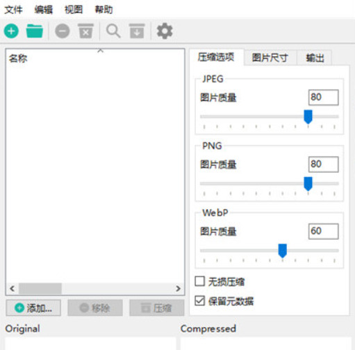This screenshot has width=355, height=350.
Task: Click the file list left scroll arrow
Action: [13, 288]
